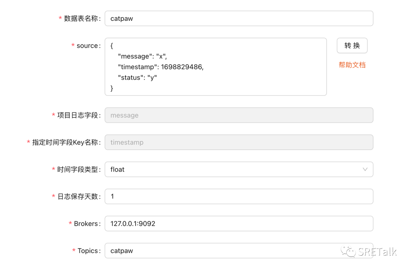Open the 时间字段类型 dropdown showing float
The image size is (410, 269).
[x=239, y=170]
